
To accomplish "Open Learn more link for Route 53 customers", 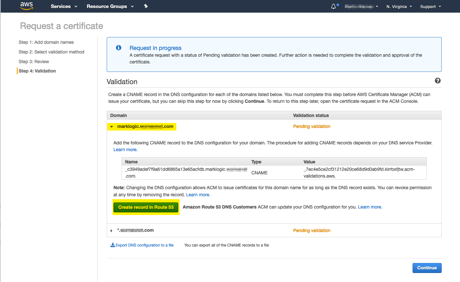I will [x=370, y=207].
